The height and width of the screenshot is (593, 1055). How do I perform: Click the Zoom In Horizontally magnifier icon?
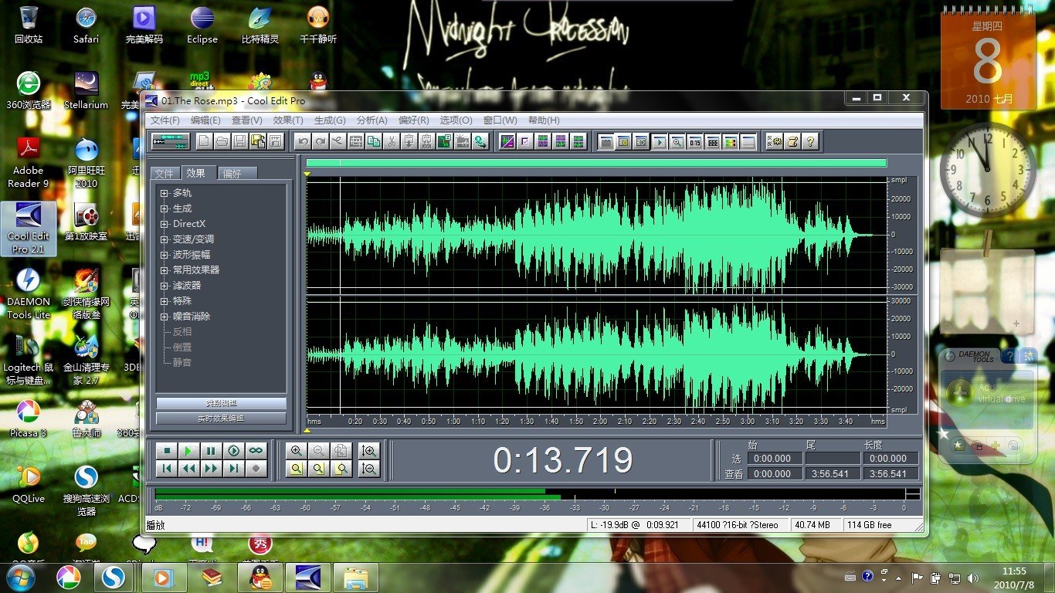pyautogui.click(x=296, y=451)
